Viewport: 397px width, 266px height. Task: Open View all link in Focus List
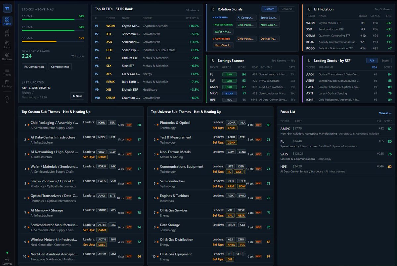385,113
